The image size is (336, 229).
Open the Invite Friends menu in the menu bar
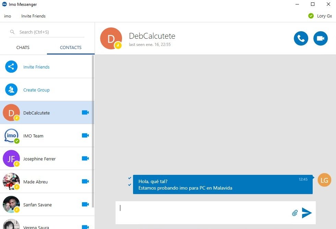coord(34,16)
